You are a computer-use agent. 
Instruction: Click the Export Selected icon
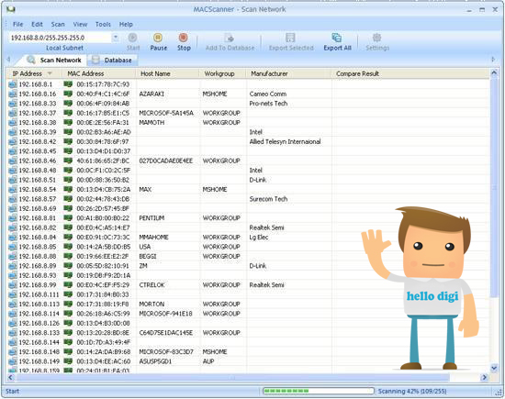point(290,38)
